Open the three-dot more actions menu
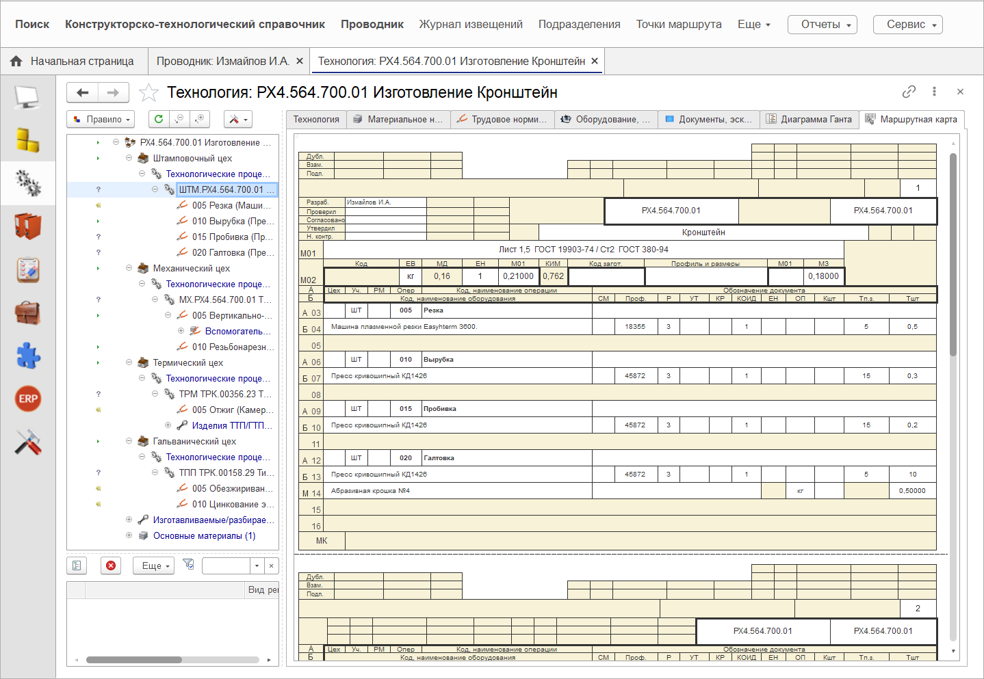The height and width of the screenshot is (679, 984). click(x=934, y=92)
